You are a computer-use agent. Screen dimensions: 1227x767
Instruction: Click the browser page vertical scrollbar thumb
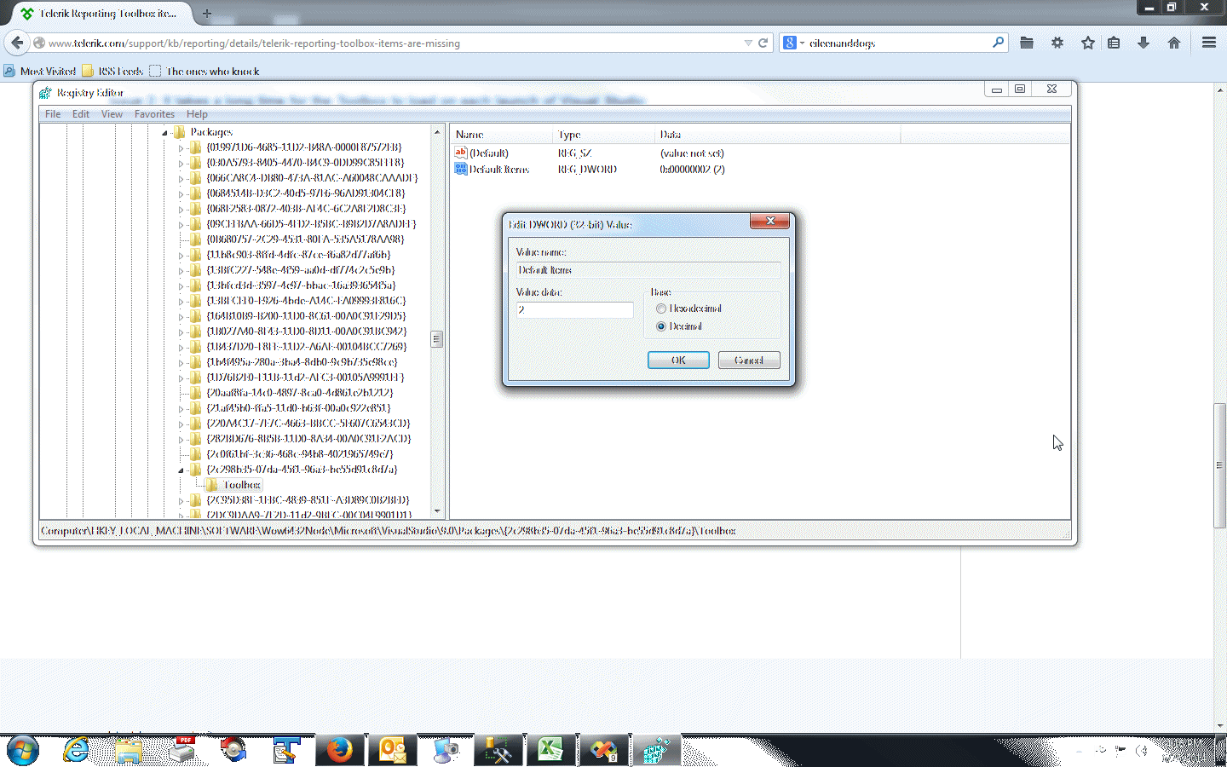(1219, 465)
